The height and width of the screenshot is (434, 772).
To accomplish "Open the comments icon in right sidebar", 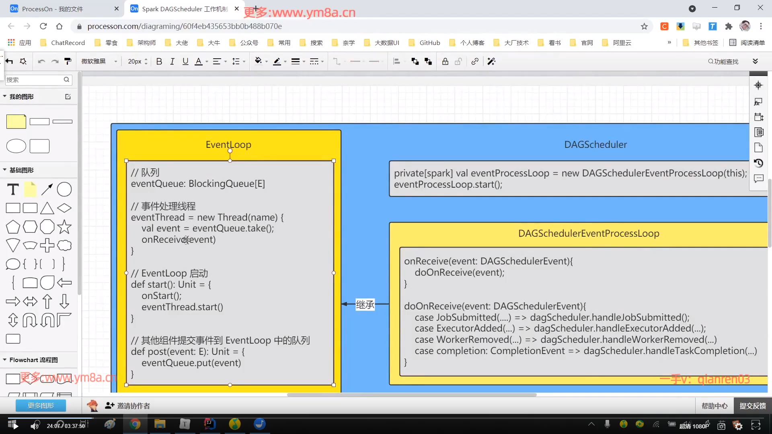I will 758,178.
